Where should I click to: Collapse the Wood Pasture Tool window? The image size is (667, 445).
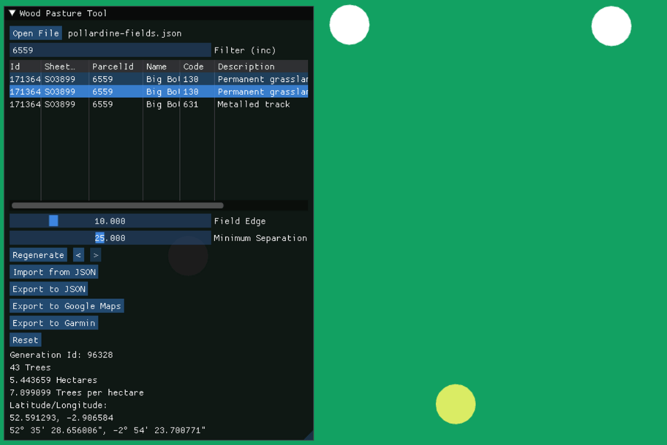[x=13, y=13]
